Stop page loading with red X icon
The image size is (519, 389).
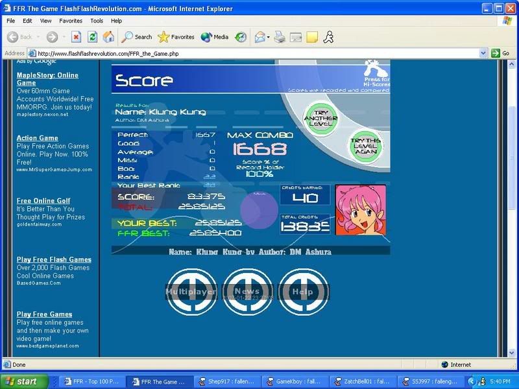click(x=76, y=37)
